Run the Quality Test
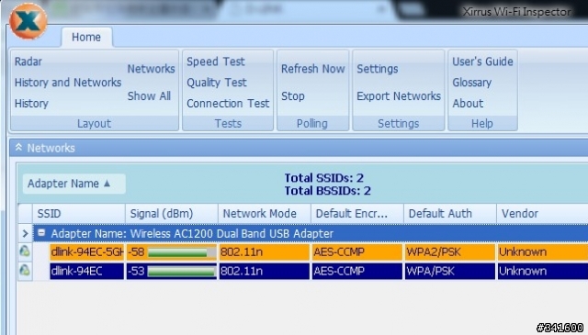588x335 pixels. point(217,83)
